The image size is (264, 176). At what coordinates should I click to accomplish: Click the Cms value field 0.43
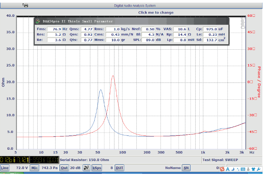click(113, 34)
